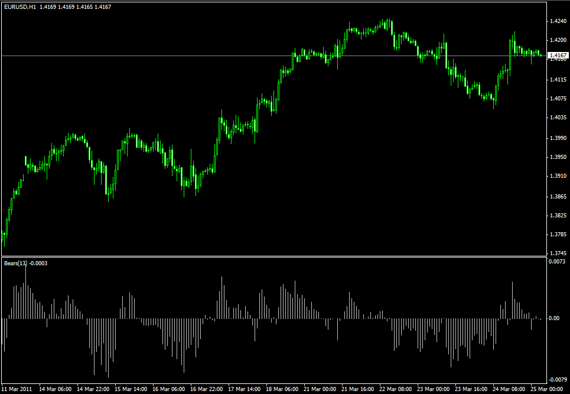The height and width of the screenshot is (394, 570).
Task: Click the current price tag 1.4167
Action: click(558, 56)
